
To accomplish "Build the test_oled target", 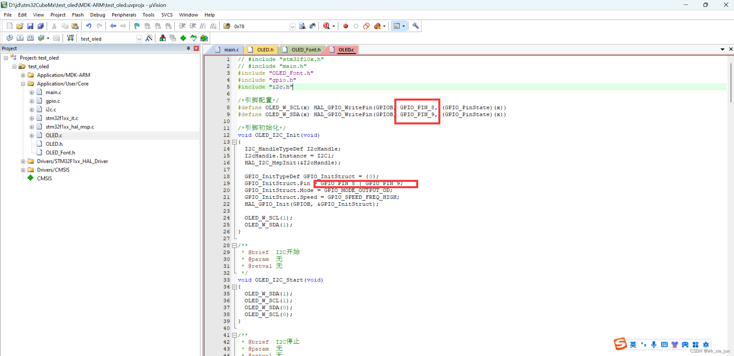I will [20, 38].
